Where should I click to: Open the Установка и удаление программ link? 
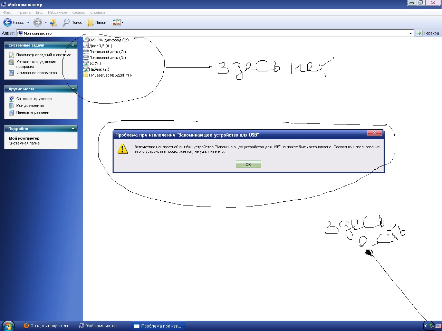click(36, 64)
